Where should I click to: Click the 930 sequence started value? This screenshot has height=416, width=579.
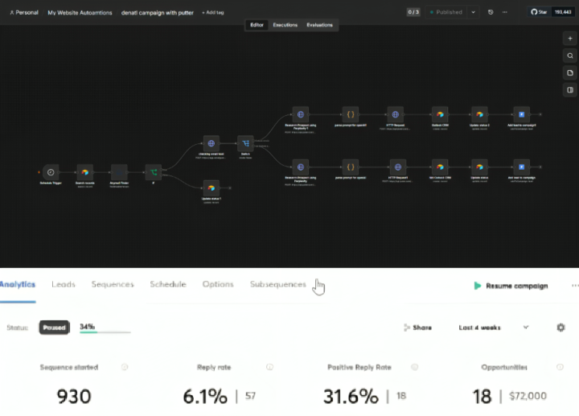coord(74,397)
